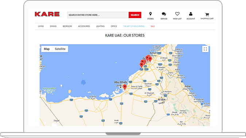The width and height of the screenshot is (246, 138).
Task: Toggle fullscreen map view
Action: click(x=205, y=49)
